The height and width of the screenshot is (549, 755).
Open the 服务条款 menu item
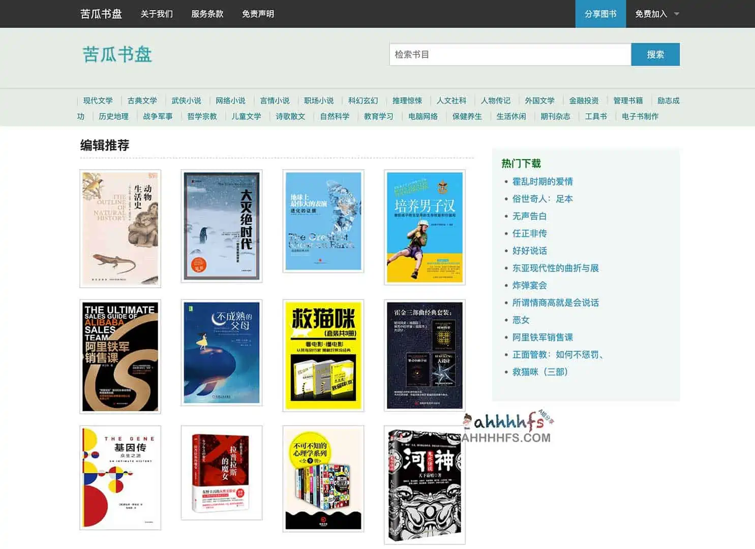click(206, 14)
